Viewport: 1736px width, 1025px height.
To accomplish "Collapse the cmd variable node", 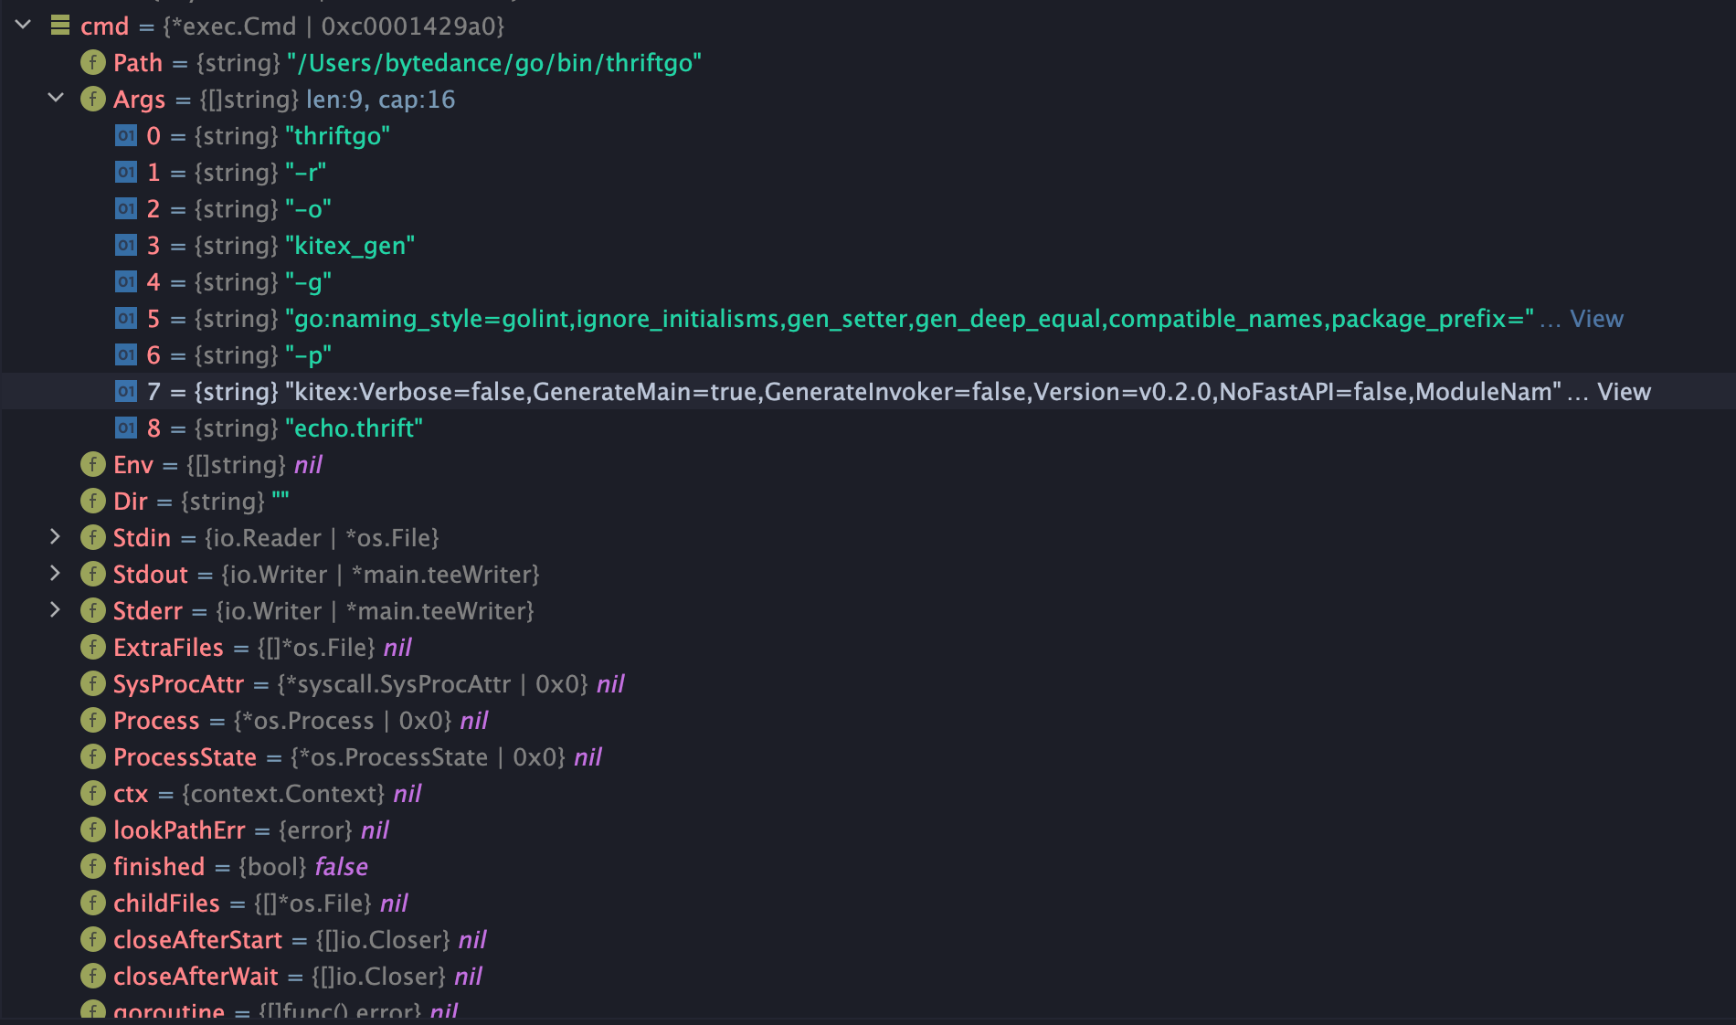I will (23, 26).
